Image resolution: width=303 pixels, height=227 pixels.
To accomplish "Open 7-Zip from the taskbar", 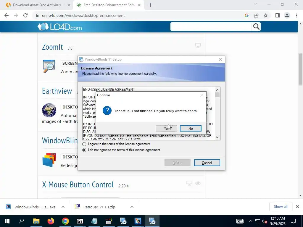I will [x=80, y=221].
